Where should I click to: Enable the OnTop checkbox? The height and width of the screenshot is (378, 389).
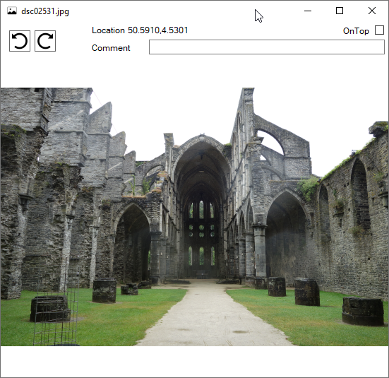tap(379, 30)
